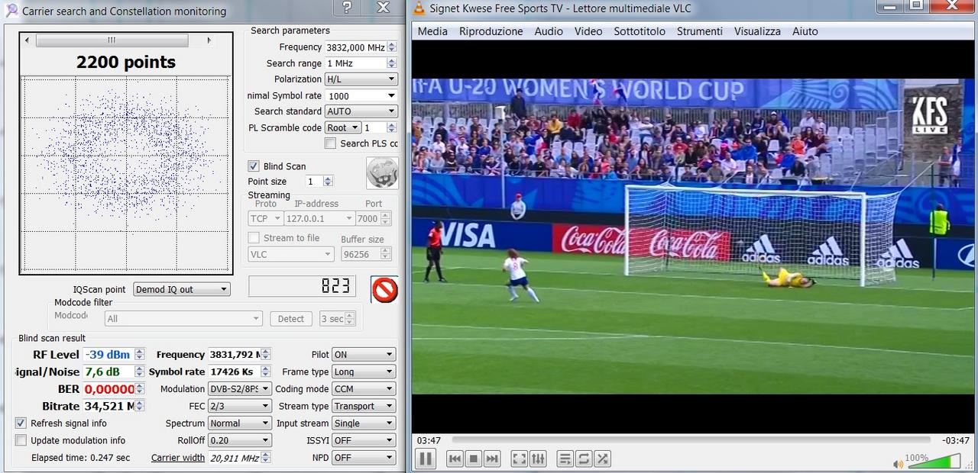The width and height of the screenshot is (978, 473).
Task: Open the VLC Audio menu
Action: point(549,31)
